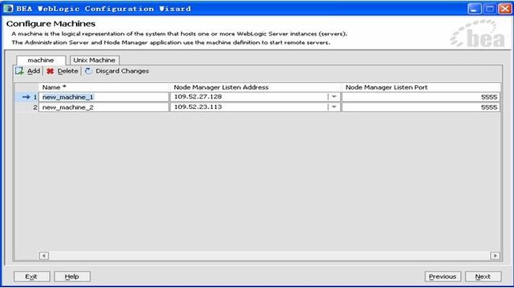
Task: Edit the new_machine_2 name field
Action: click(104, 107)
